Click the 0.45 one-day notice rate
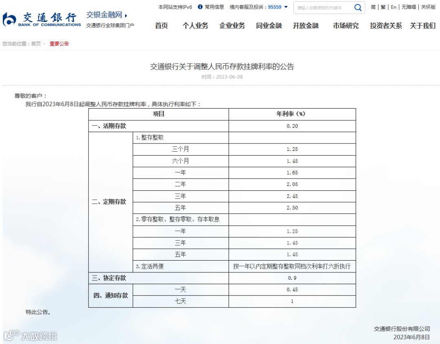This screenshot has width=440, height=344. pos(292,290)
